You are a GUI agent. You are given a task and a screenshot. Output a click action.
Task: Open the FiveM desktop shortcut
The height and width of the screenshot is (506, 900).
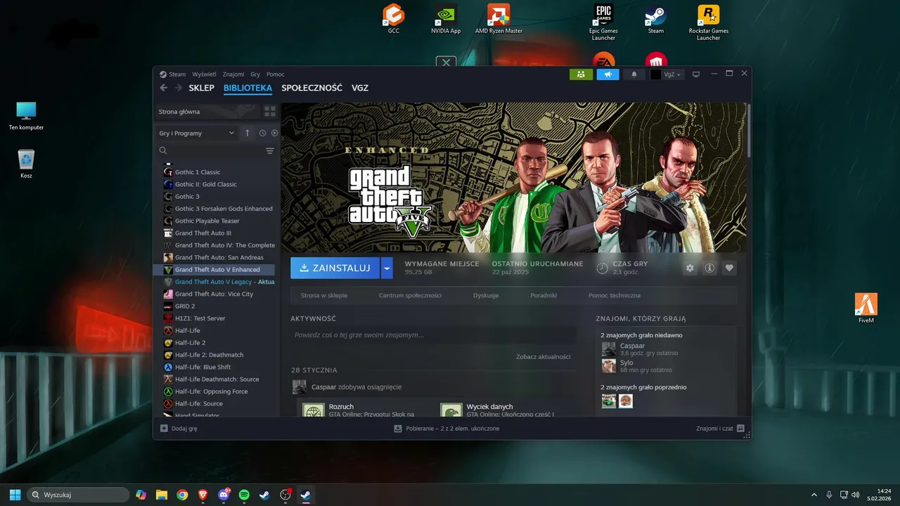click(x=866, y=309)
